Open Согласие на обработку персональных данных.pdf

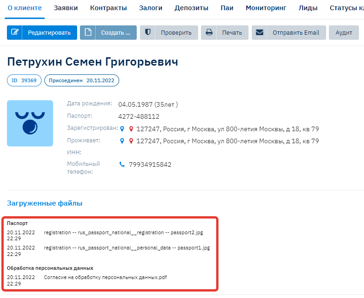point(105,277)
